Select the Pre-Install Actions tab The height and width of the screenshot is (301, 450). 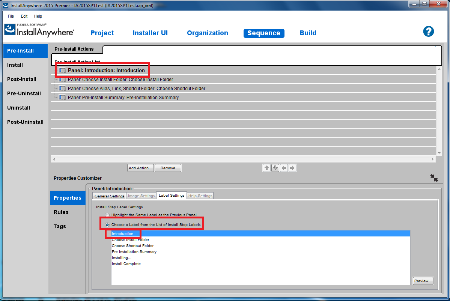74,49
